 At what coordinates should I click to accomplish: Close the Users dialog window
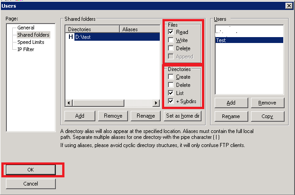click(x=289, y=6)
